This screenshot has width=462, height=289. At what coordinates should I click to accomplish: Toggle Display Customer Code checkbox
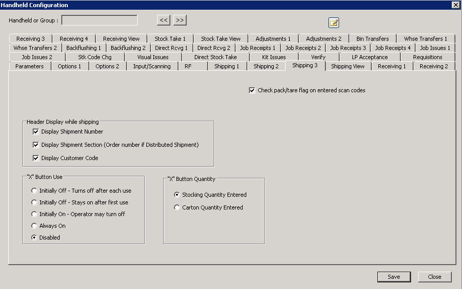[x=36, y=158]
